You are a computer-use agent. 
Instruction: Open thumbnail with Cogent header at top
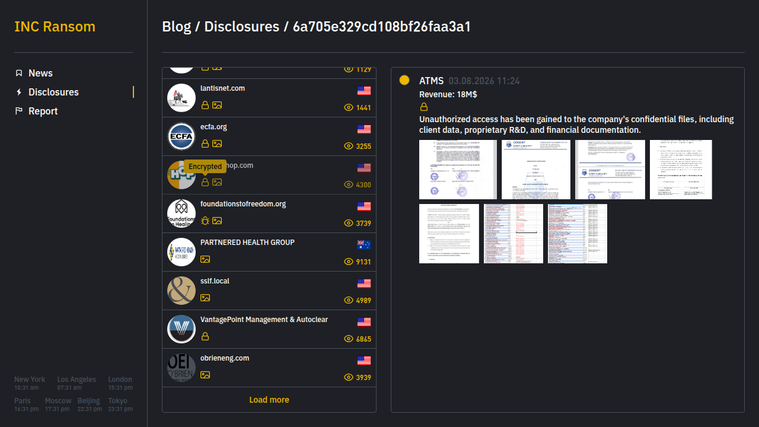pyautogui.click(x=536, y=170)
